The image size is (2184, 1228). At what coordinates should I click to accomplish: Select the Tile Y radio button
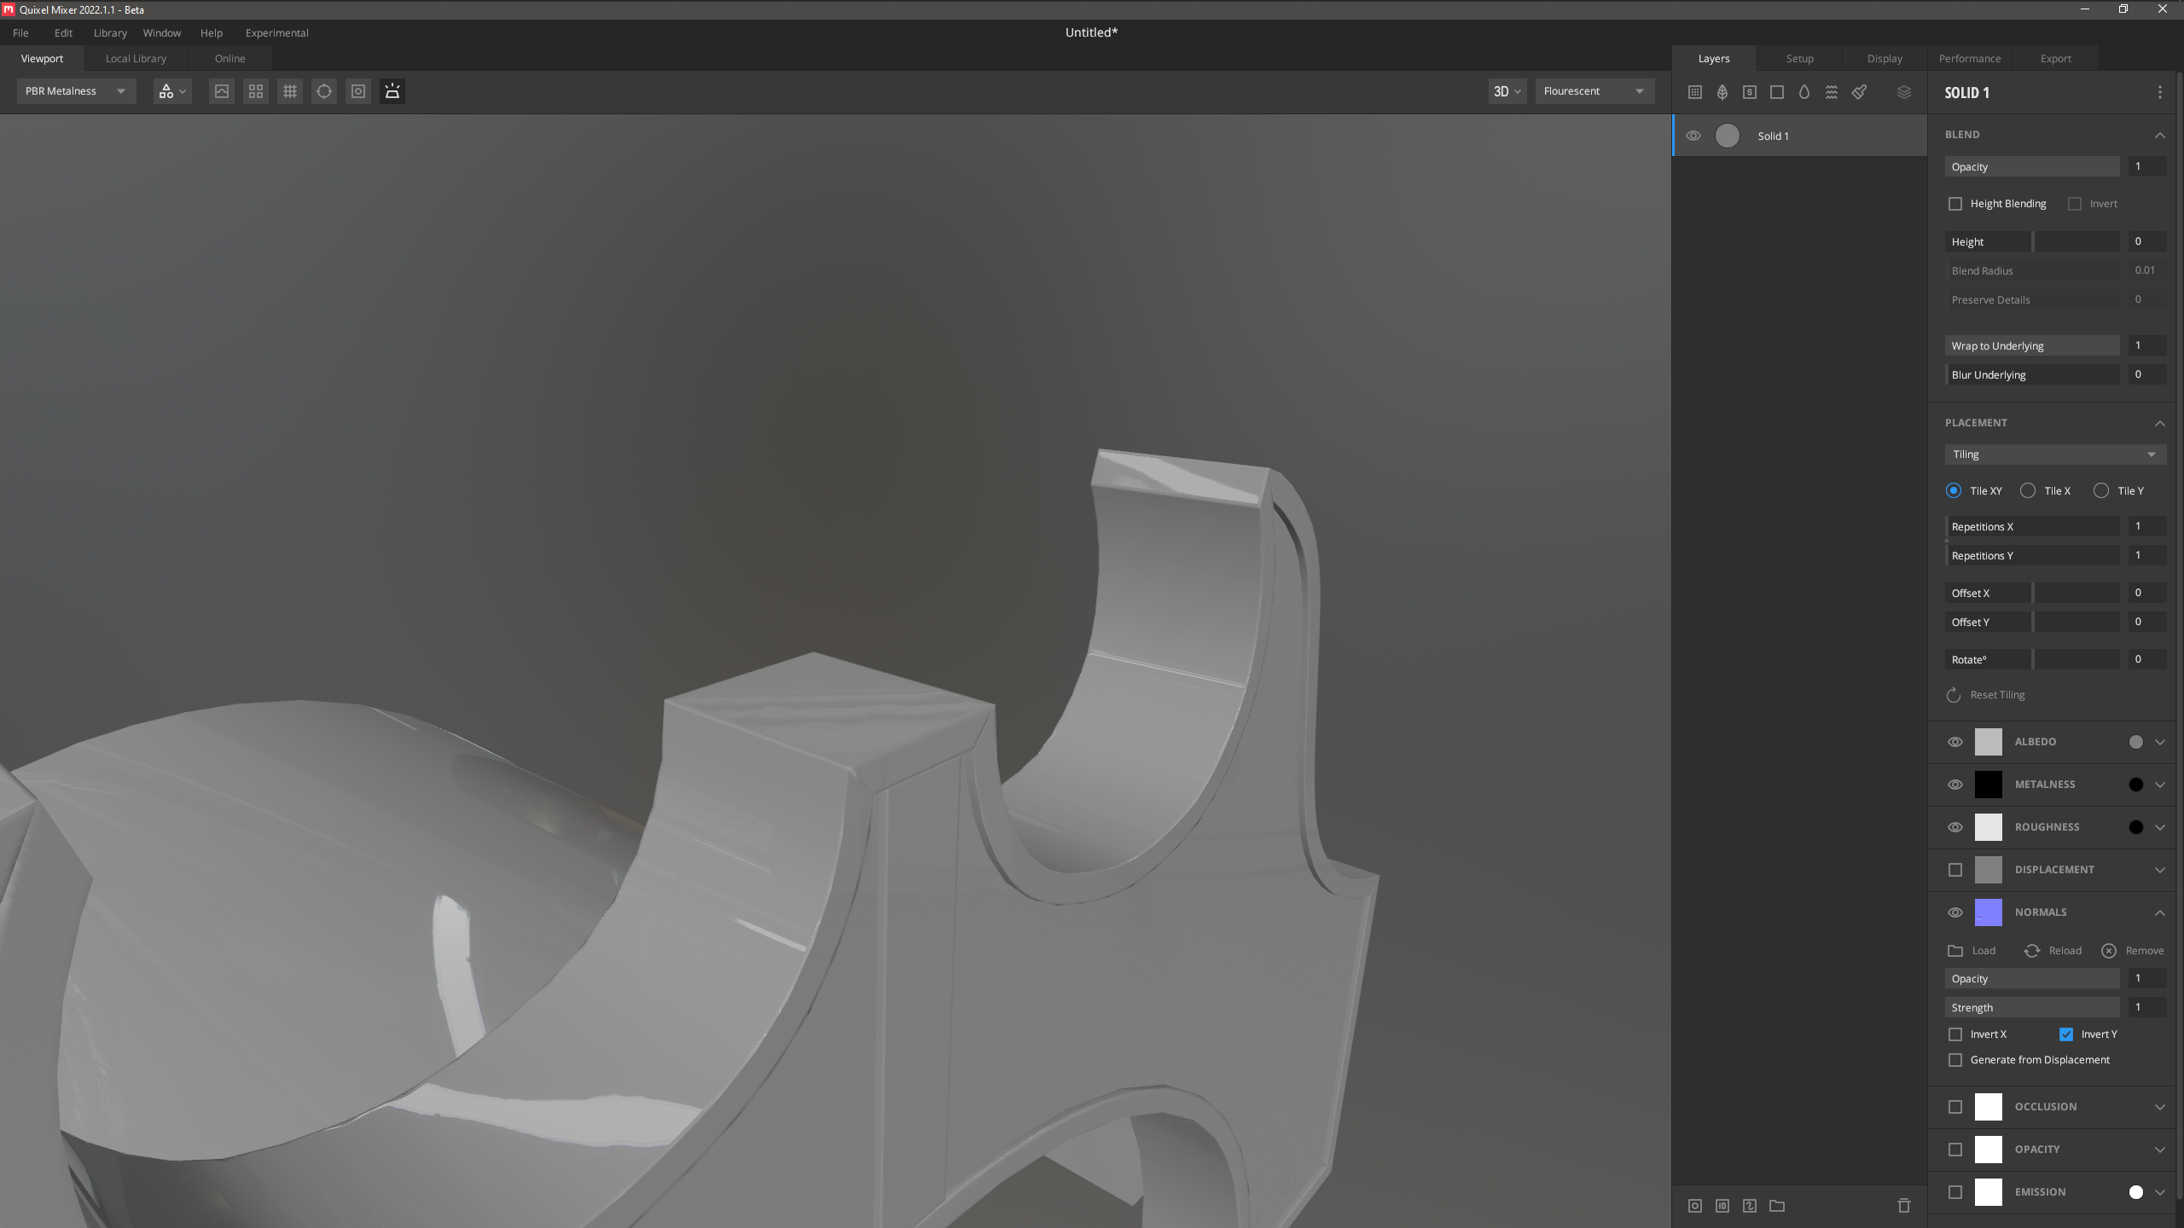[2101, 490]
